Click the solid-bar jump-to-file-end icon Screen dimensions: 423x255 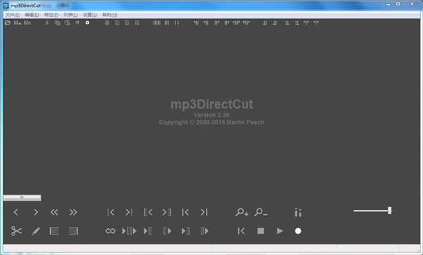pyautogui.click(x=204, y=213)
